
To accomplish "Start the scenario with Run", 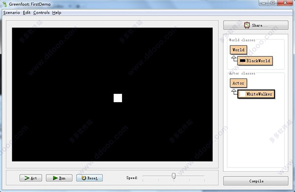I will coord(59,178).
